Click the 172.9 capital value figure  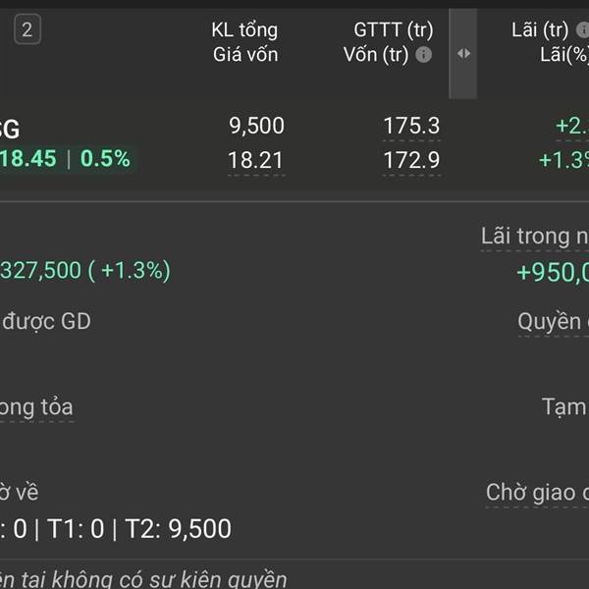[411, 160]
